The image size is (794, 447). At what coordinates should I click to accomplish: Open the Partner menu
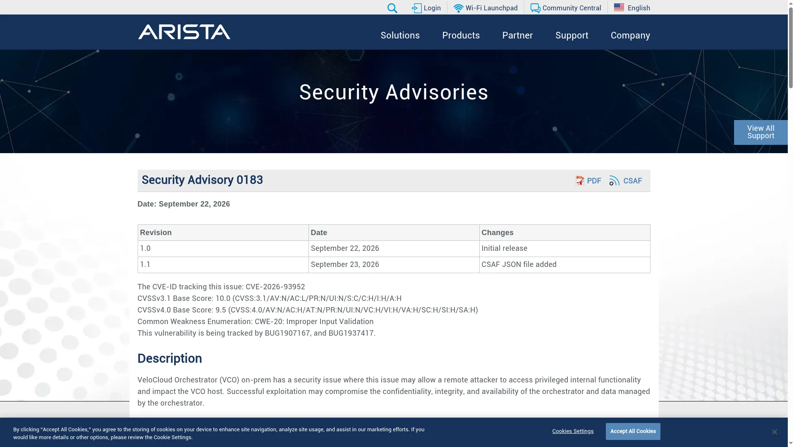click(x=517, y=35)
